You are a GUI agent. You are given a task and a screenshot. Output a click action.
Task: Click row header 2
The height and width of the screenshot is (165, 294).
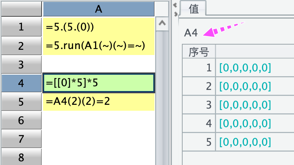[x=22, y=46]
